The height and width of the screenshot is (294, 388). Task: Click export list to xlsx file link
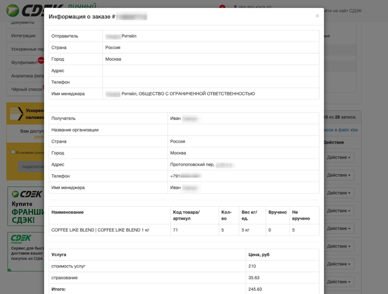click(x=341, y=130)
